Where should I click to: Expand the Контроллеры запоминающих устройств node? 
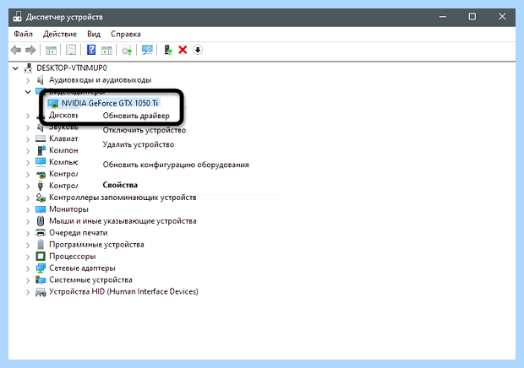28,198
